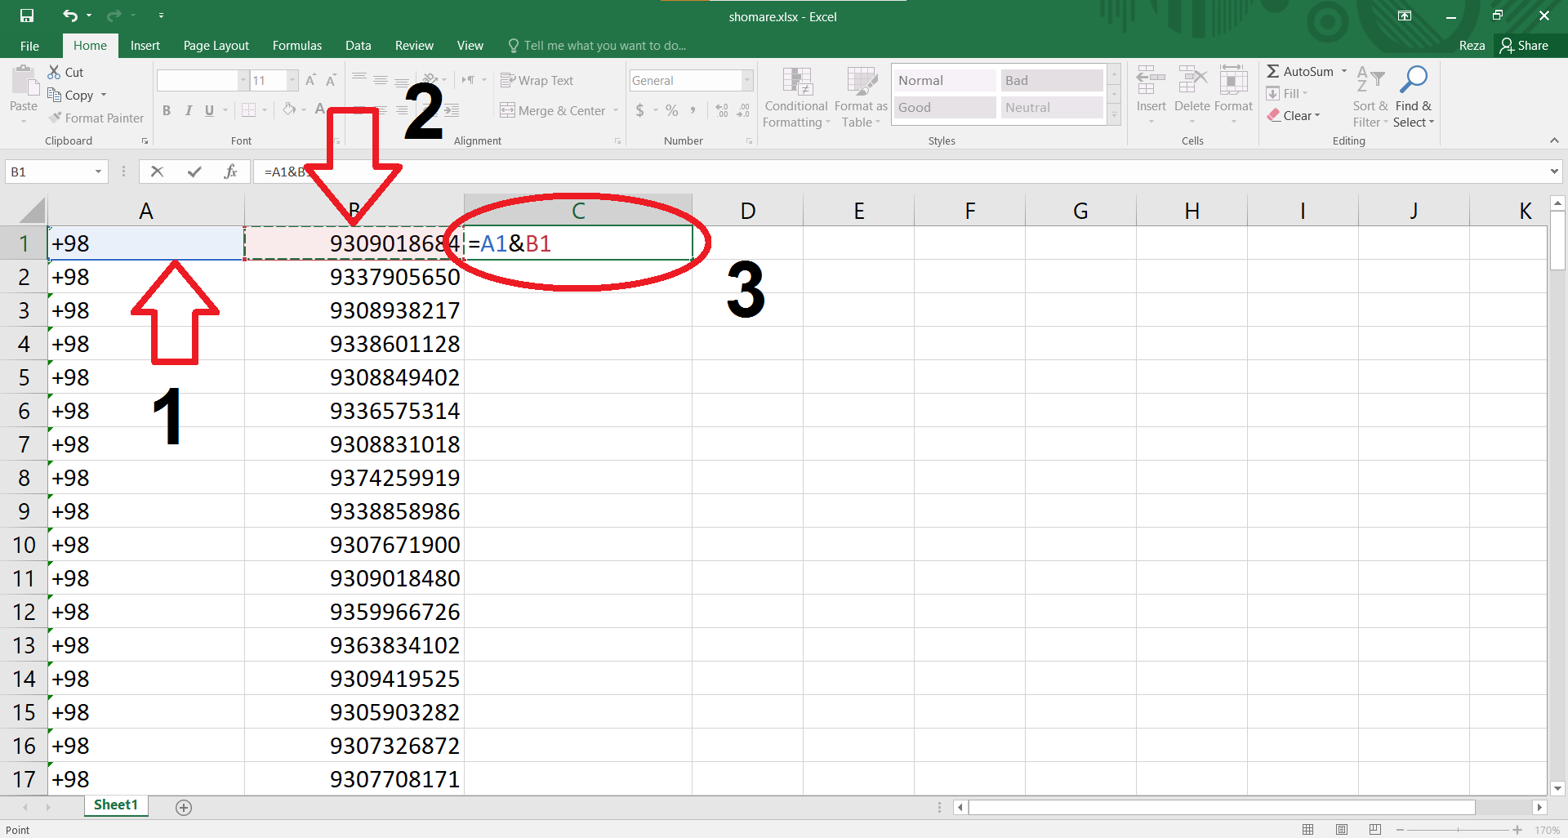Confirm formula with checkmark Enter icon
1568x838 pixels.
tap(194, 172)
